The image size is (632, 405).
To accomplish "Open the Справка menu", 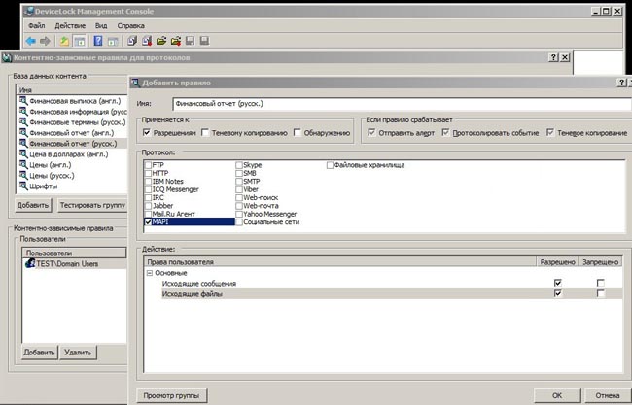I will click(x=130, y=25).
